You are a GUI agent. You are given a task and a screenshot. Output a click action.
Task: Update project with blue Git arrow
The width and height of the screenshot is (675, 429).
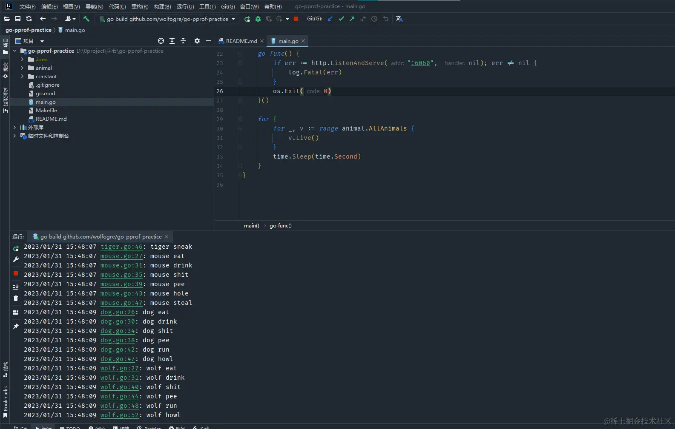click(330, 19)
